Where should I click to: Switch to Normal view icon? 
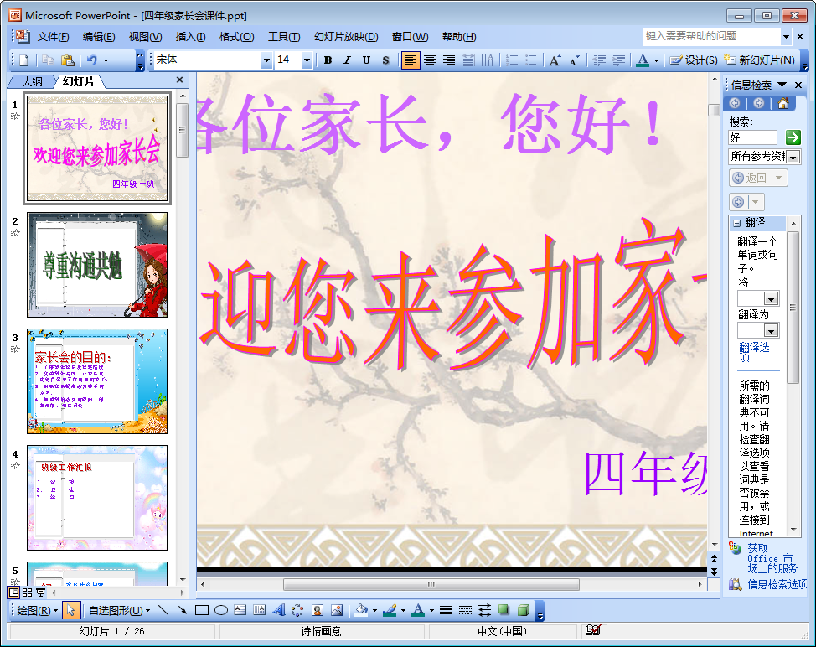click(13, 593)
